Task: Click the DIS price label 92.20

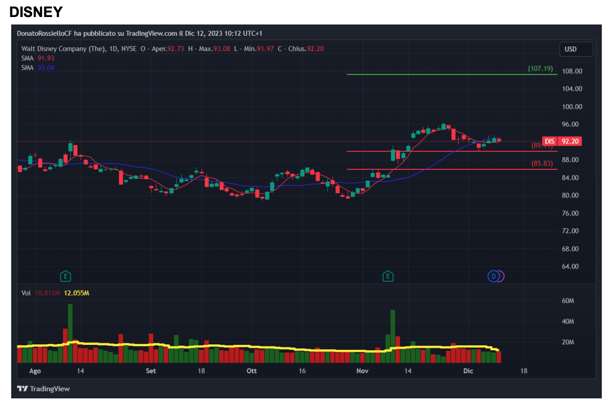Action: (562, 142)
